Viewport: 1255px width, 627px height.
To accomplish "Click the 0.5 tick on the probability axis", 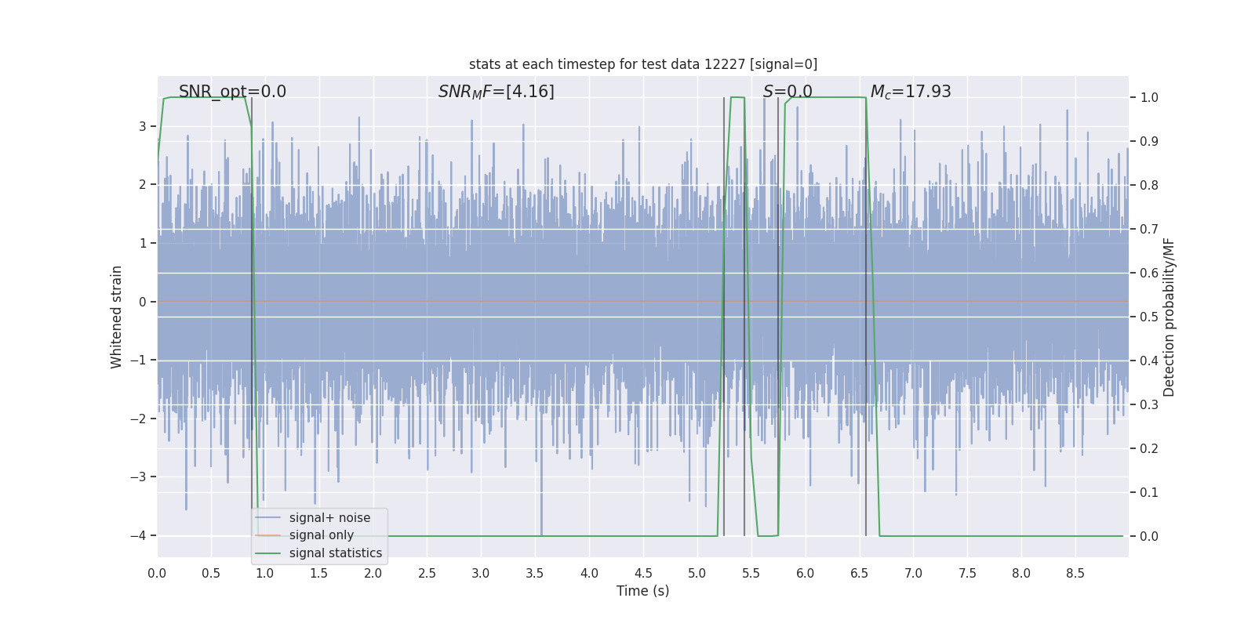I will (x=1149, y=317).
